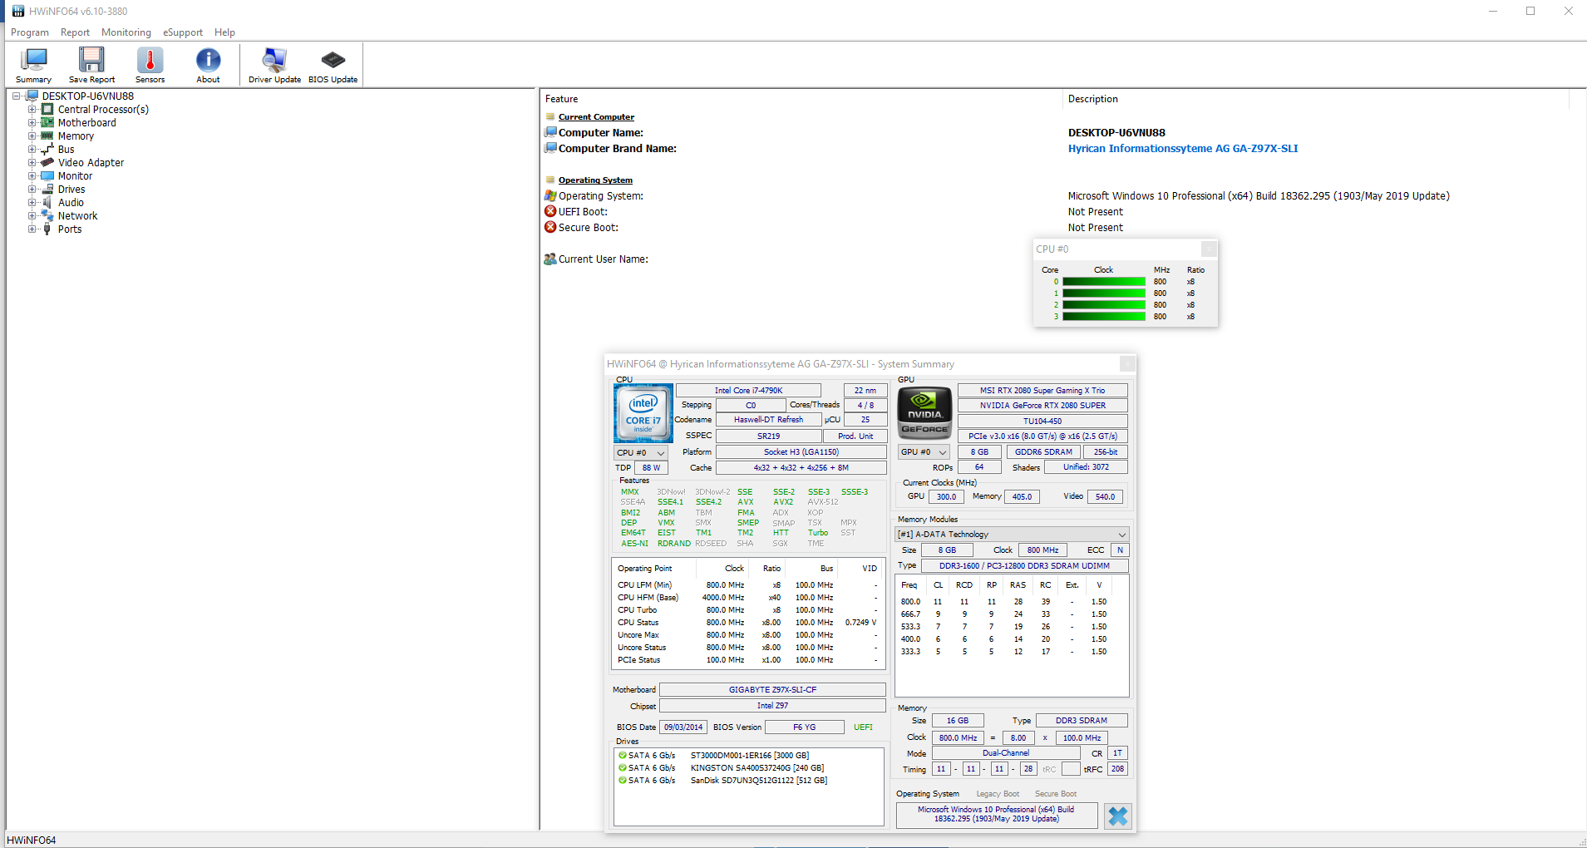Expand the Video Adapter tree node
Image resolution: width=1587 pixels, height=848 pixels.
coord(32,162)
